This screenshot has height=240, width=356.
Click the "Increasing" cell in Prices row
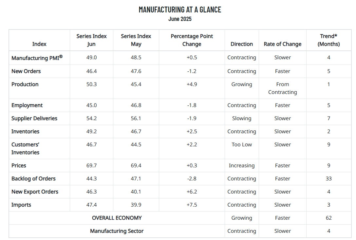(x=241, y=165)
